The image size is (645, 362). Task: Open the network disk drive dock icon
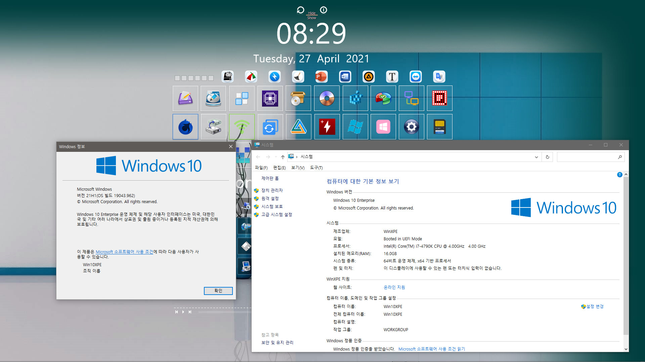(228, 77)
